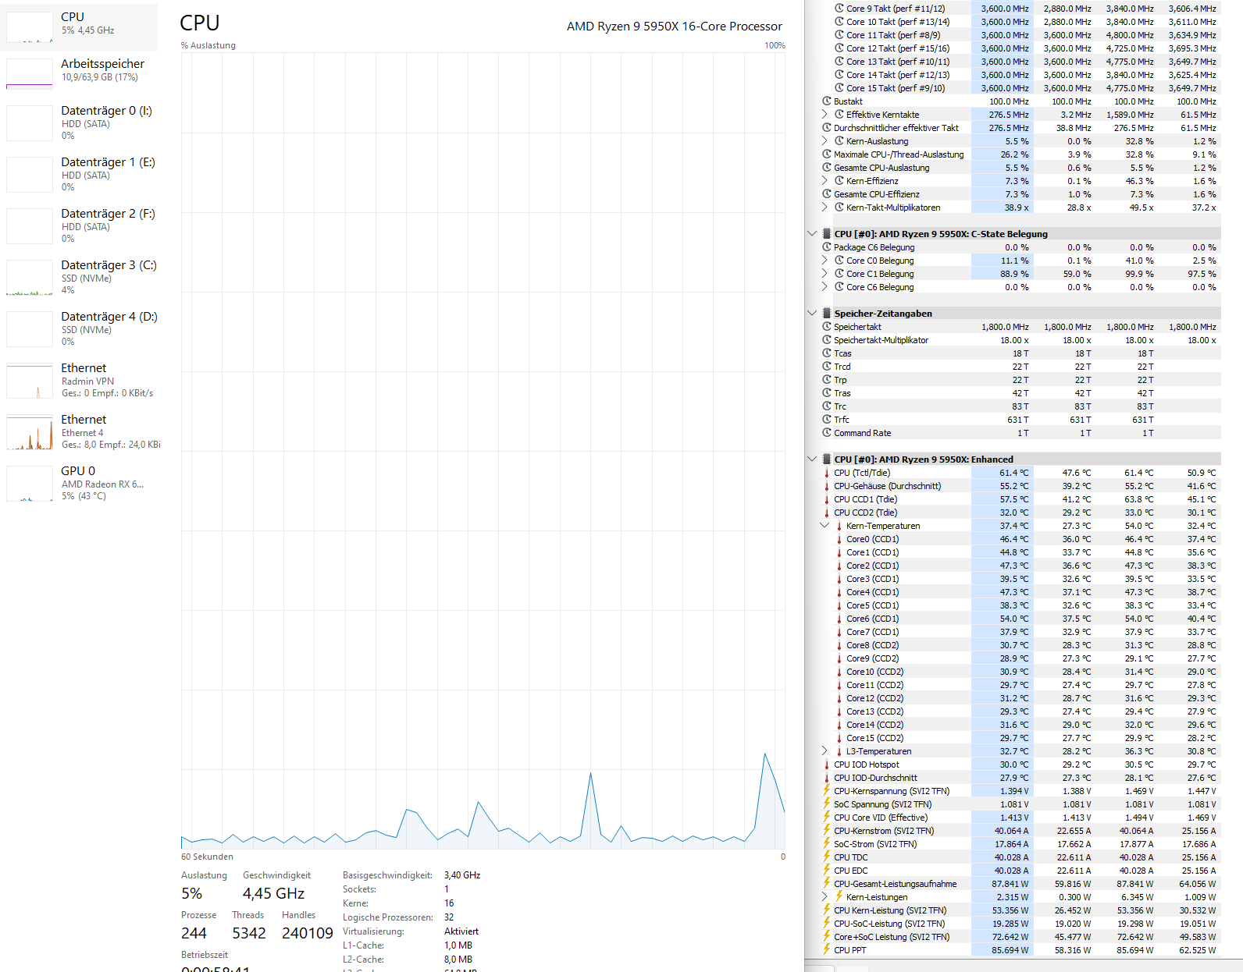Expand the Effektive Kerntakte row
1243x972 pixels.
point(825,115)
